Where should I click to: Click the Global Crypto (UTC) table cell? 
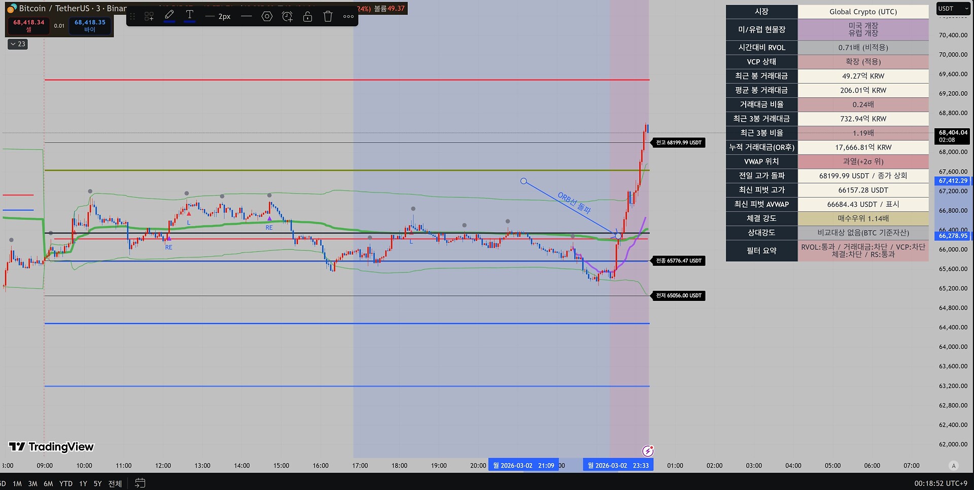(x=863, y=12)
